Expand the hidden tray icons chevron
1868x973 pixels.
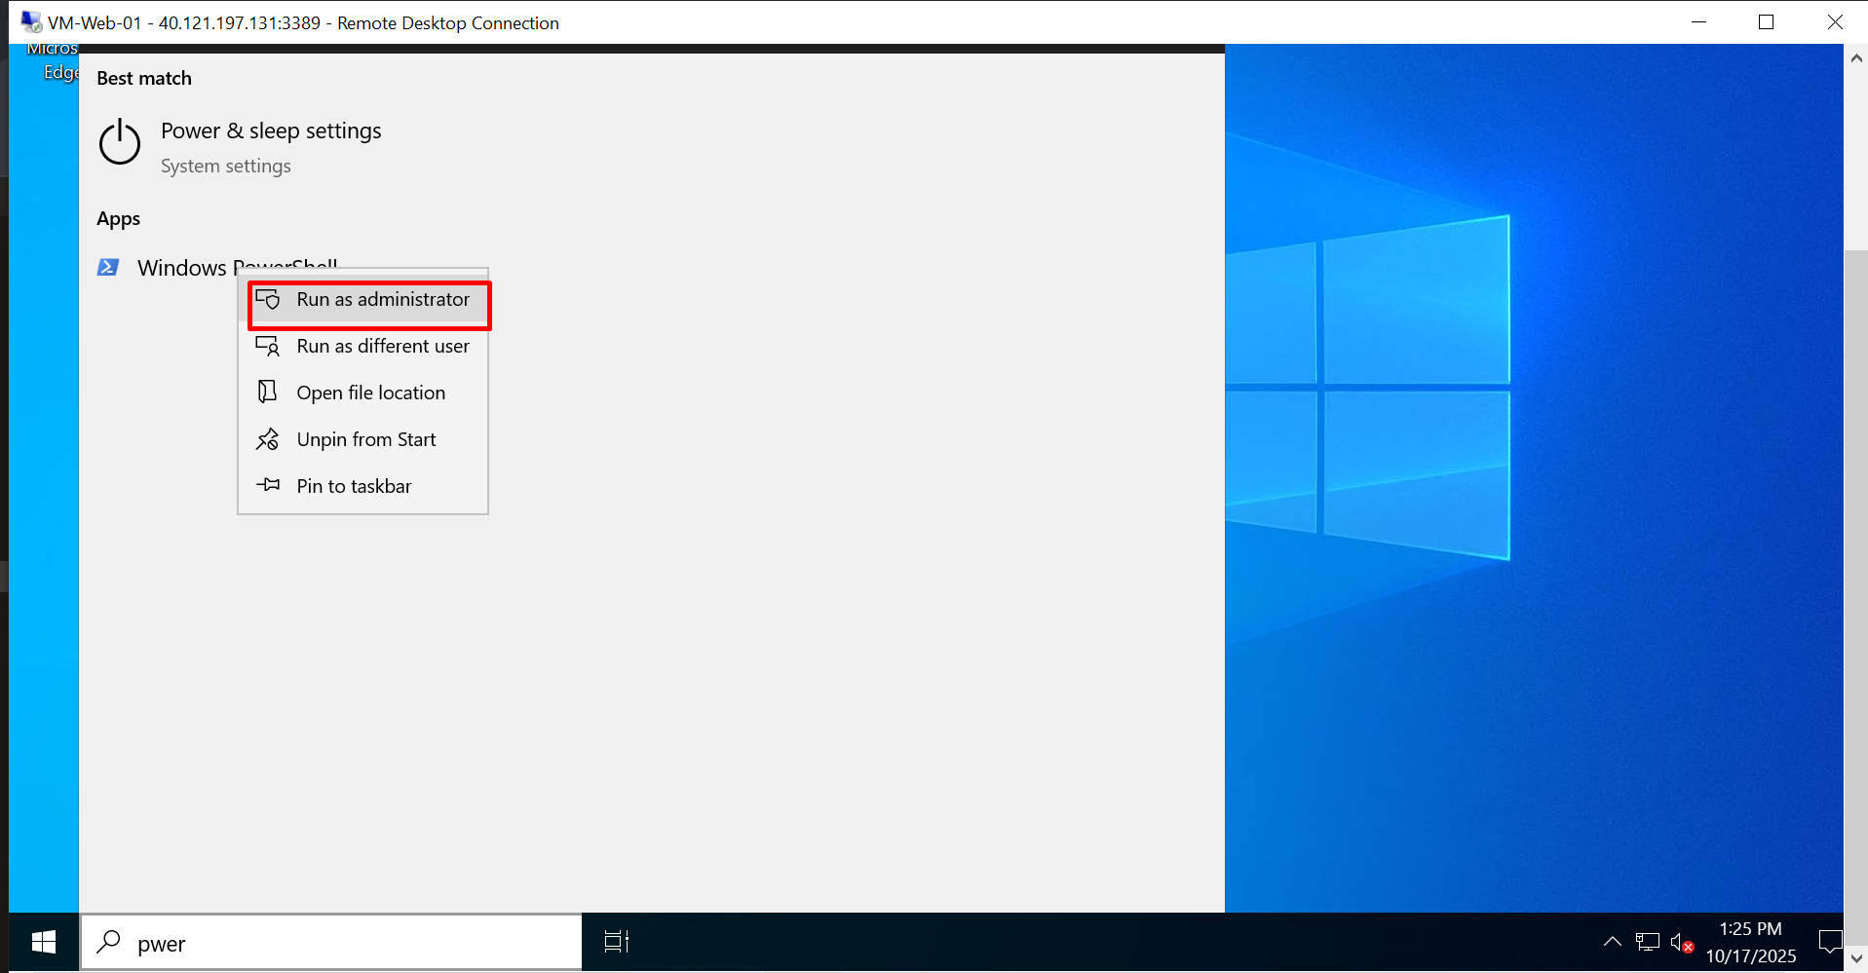(1612, 942)
